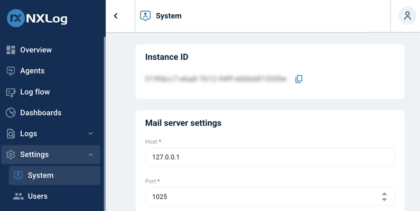Collapse the Settings submenu chevron

click(x=91, y=154)
